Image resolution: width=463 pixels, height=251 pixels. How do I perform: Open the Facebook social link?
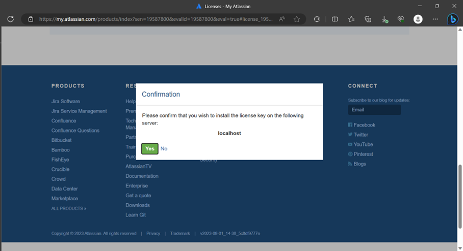click(362, 125)
